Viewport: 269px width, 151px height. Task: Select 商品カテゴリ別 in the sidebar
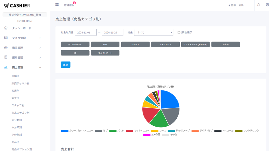tap(20, 113)
